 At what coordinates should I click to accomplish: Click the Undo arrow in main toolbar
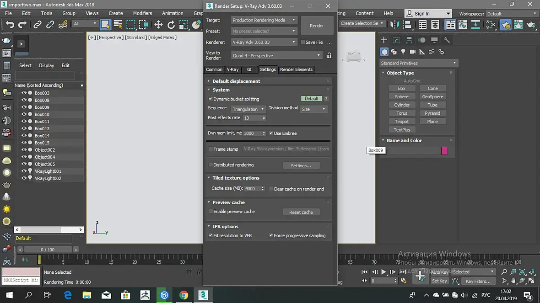click(x=10, y=25)
